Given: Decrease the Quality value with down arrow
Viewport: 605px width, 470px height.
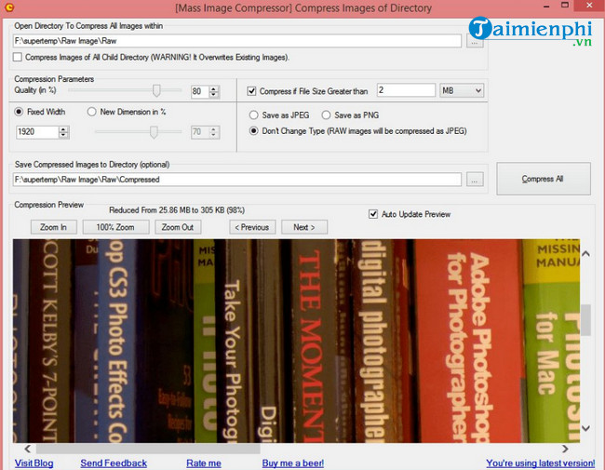Looking at the screenshot, I should pos(214,95).
